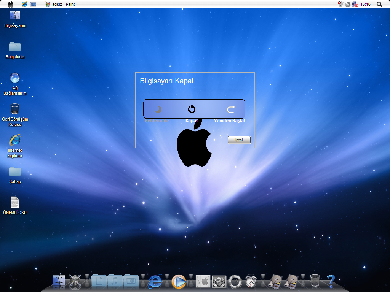Select Bilgisayarım desktop icon
Image resolution: width=390 pixels, height=292 pixels.
click(x=15, y=19)
